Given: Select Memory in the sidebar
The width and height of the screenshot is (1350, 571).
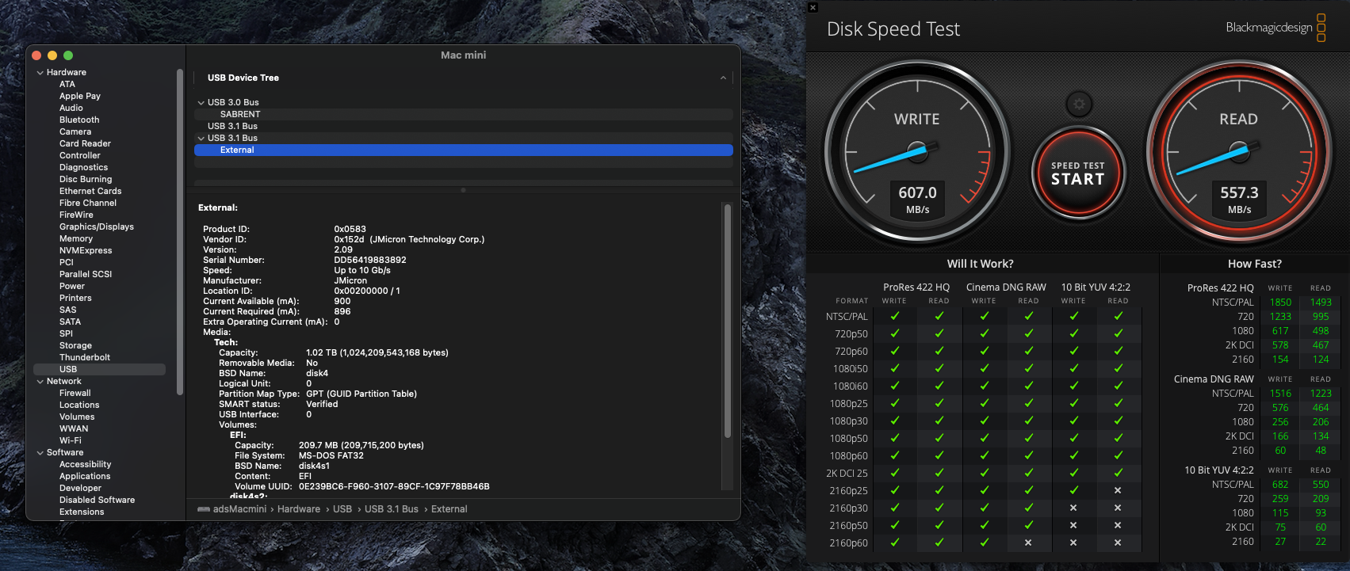Looking at the screenshot, I should pos(76,238).
